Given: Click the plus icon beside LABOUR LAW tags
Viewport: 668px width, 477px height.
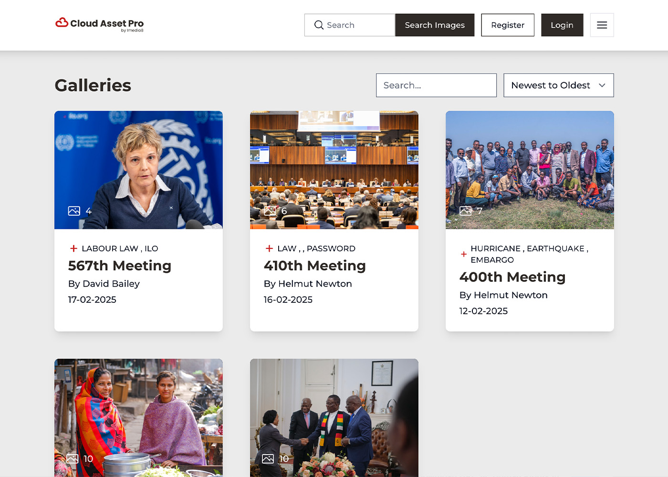Looking at the screenshot, I should tap(73, 249).
